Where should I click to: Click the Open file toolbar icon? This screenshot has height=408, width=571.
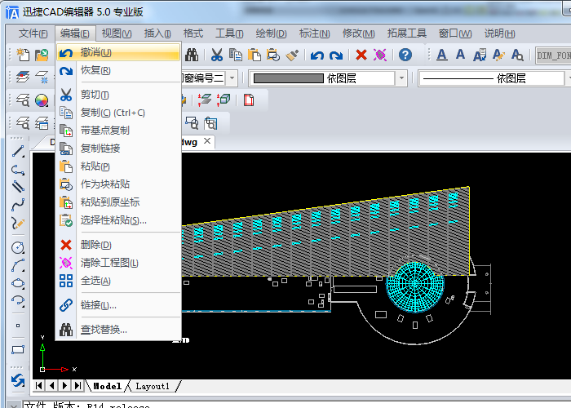[x=42, y=55]
